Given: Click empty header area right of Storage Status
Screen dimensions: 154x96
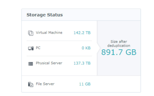Looking at the screenshot, I should 101,15.
